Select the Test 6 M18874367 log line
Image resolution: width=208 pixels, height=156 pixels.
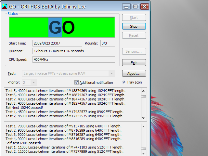coord(65,95)
